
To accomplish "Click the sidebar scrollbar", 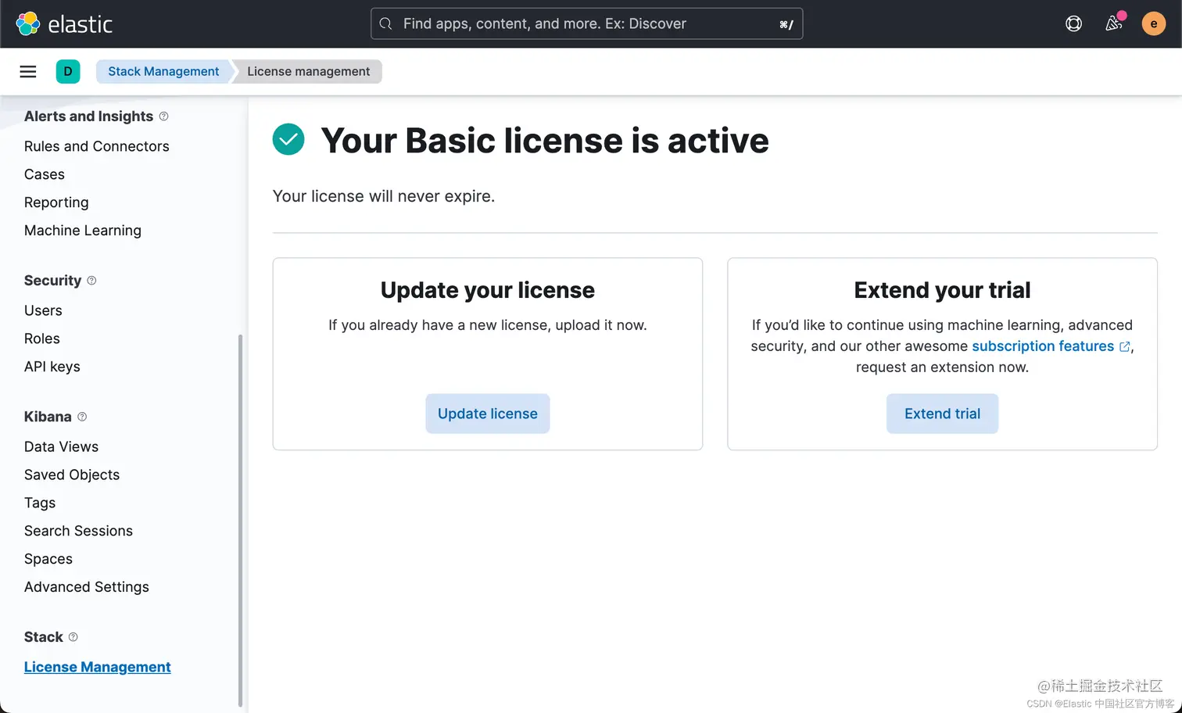I will (240, 520).
